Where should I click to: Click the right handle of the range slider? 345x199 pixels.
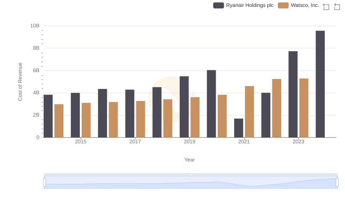click(x=337, y=183)
